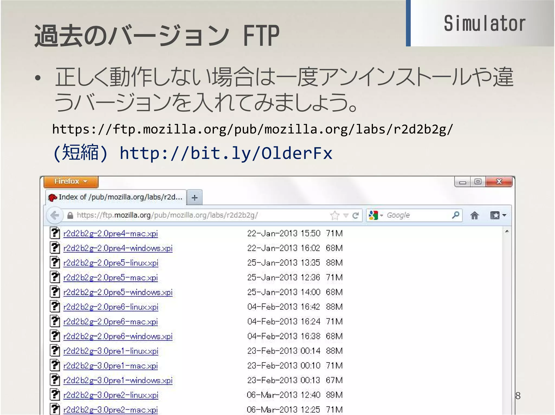Minimize the Firefox window
The height and width of the screenshot is (415, 555).
(x=463, y=182)
